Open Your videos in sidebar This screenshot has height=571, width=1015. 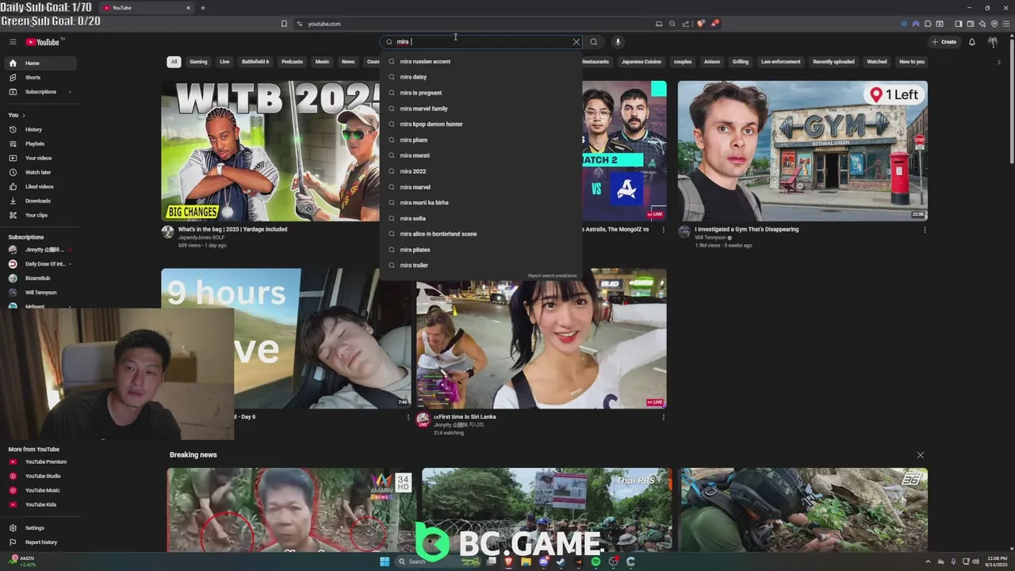(41, 158)
